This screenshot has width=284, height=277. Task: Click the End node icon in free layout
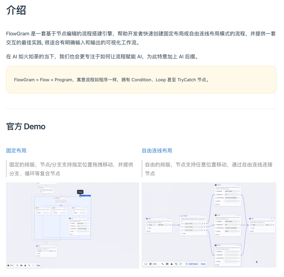(x=250, y=219)
